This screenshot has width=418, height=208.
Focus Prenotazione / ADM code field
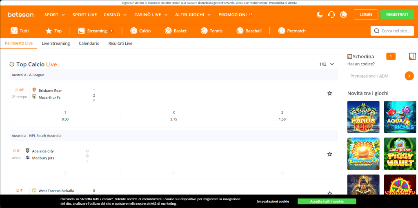pos(375,76)
